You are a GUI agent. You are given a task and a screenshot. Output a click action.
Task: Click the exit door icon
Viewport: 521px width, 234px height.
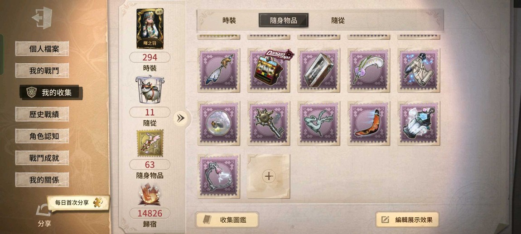pyautogui.click(x=42, y=18)
